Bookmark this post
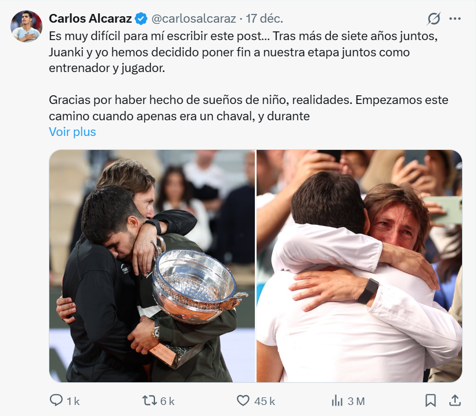This screenshot has width=476, height=416. (431, 400)
